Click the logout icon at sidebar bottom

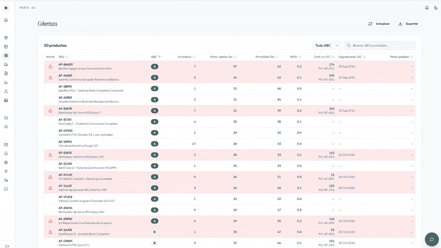coord(7,246)
